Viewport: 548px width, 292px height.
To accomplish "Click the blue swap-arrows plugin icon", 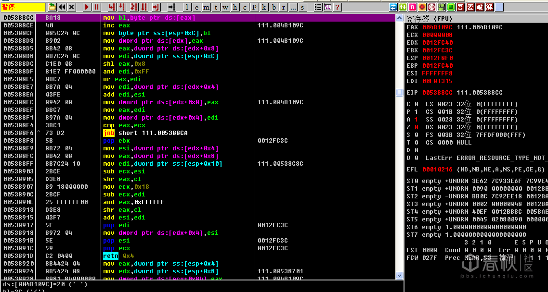I will (393, 7).
